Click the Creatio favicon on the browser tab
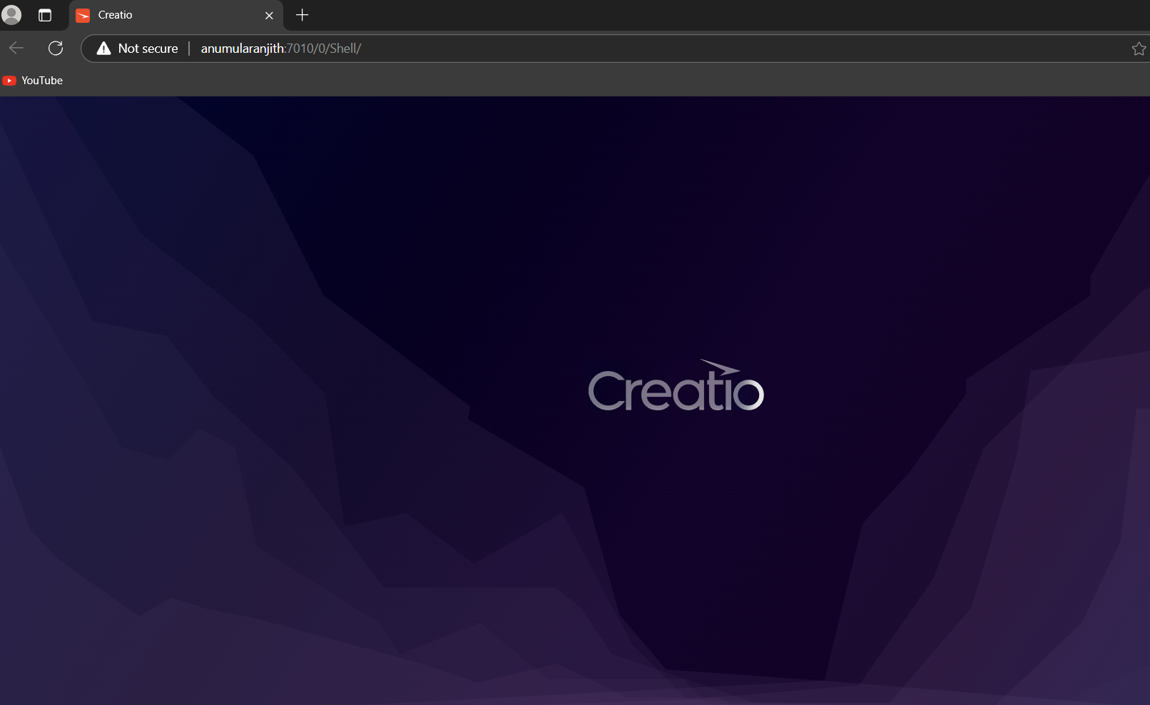The image size is (1150, 705). click(x=83, y=15)
